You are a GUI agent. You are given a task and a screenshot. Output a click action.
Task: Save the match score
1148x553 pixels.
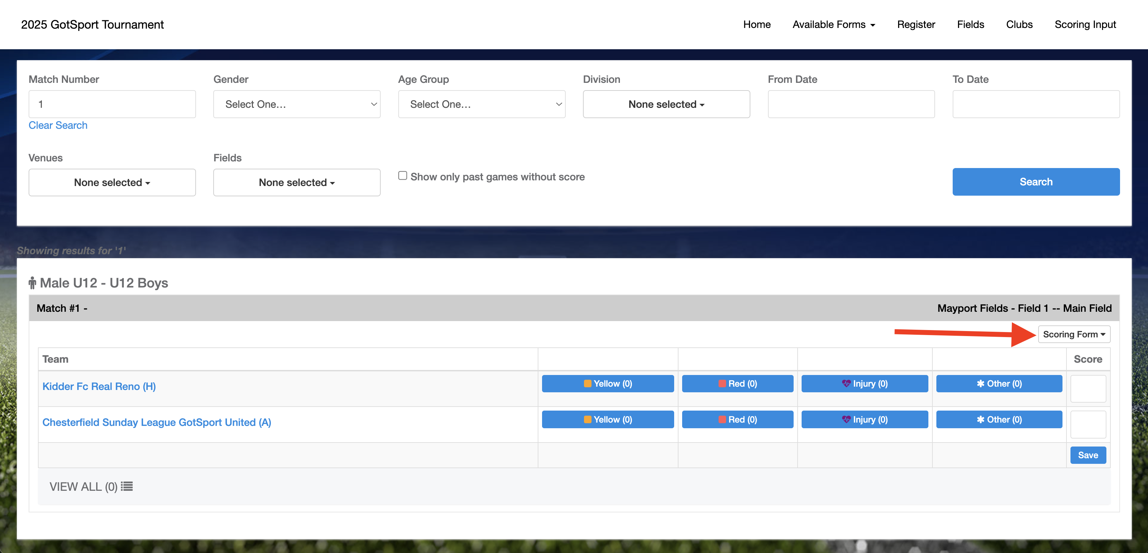point(1088,455)
